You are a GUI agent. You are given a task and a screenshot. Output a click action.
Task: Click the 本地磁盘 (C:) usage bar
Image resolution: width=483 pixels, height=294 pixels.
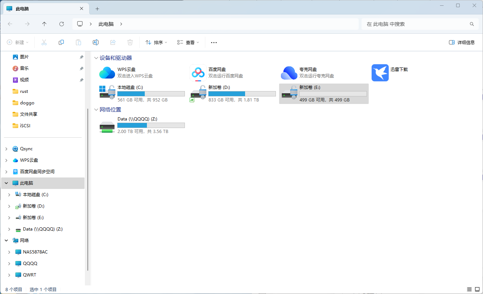(151, 94)
